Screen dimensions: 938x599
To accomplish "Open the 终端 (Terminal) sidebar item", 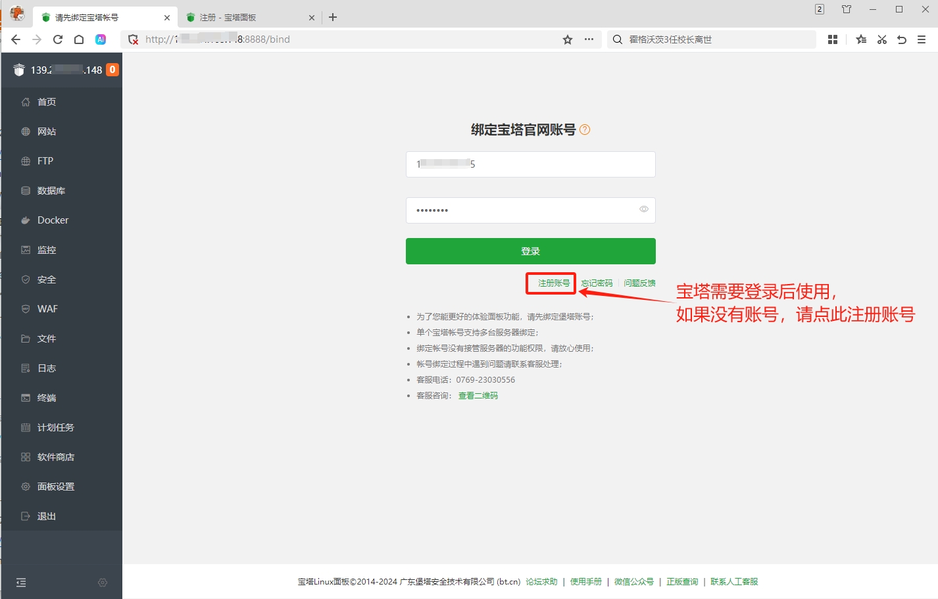I will click(46, 397).
